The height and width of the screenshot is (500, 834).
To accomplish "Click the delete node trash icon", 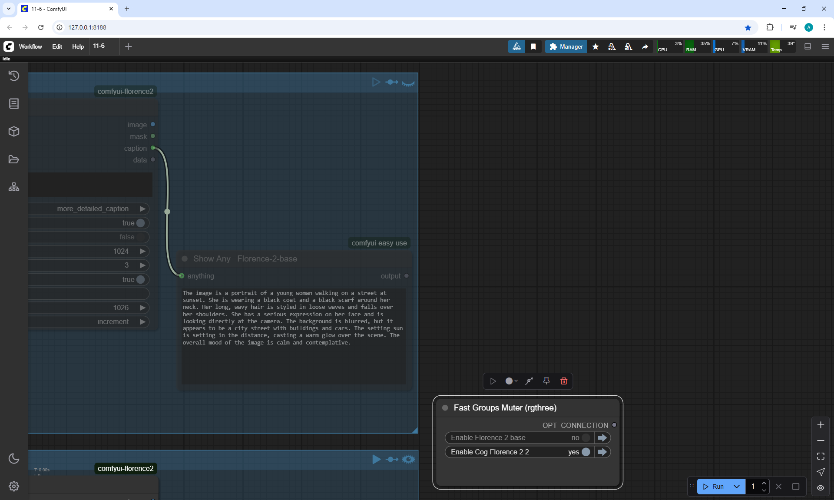I will click(564, 381).
